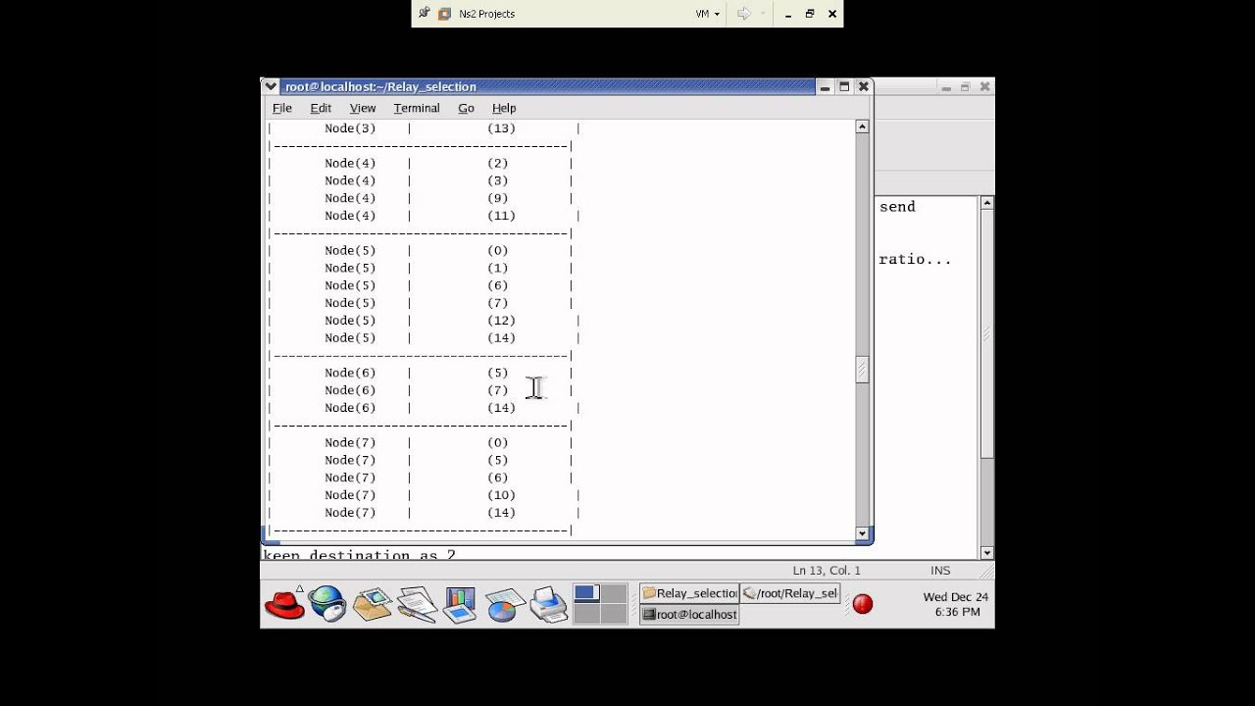Click the Node(4) row with value (3)
Viewport: 1255px width, 706px height.
(x=421, y=181)
